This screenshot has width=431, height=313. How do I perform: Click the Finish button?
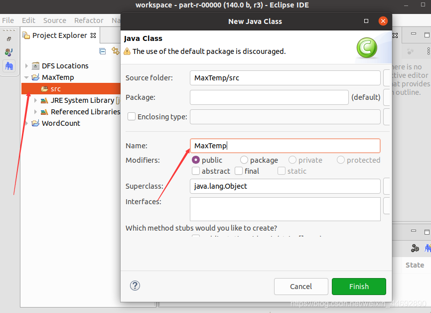pos(359,287)
